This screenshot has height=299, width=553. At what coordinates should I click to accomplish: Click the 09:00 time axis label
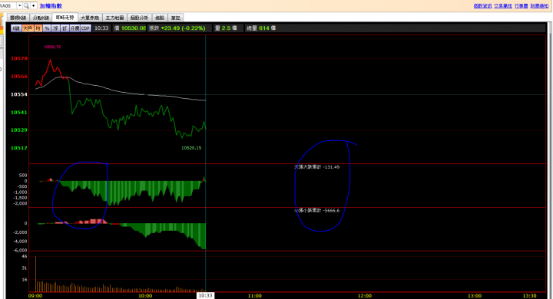pyautogui.click(x=35, y=296)
